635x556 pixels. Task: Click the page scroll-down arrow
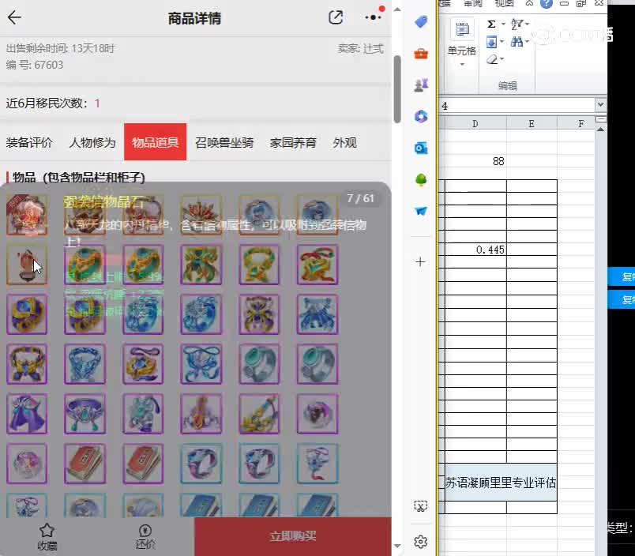pyautogui.click(x=398, y=547)
